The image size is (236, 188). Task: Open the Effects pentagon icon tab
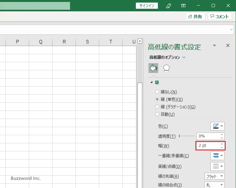166,68
